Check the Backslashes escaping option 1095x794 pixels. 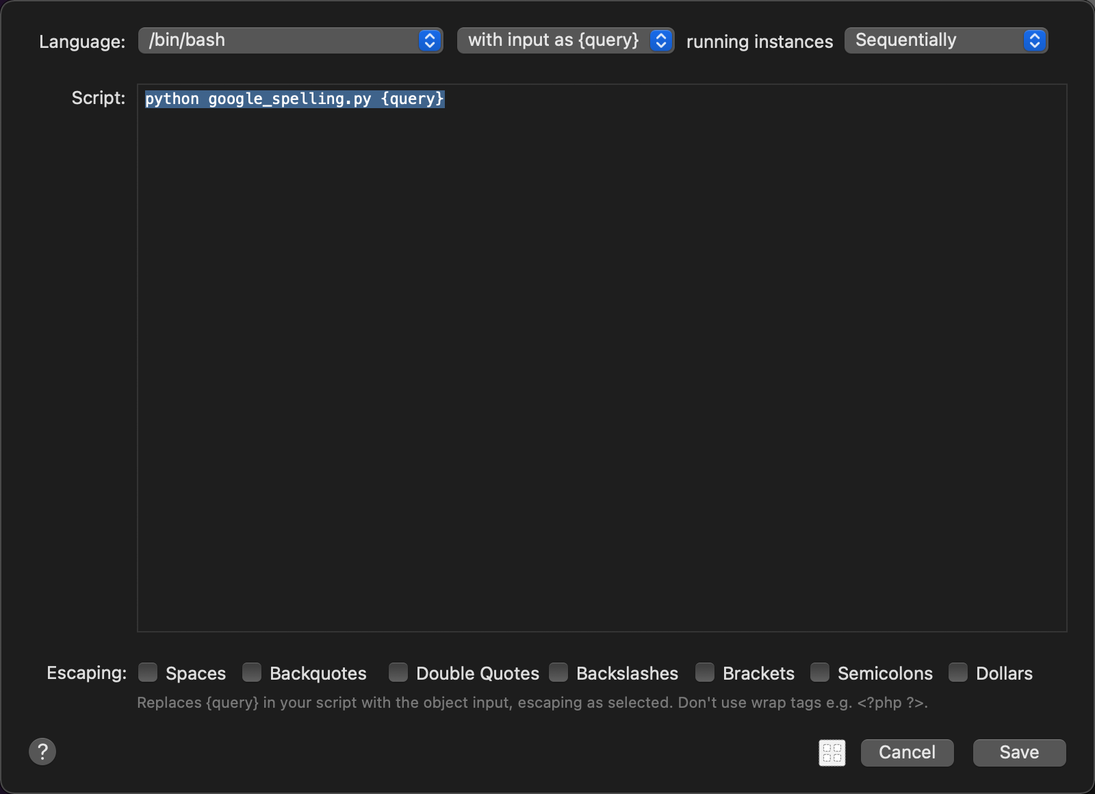[x=558, y=673]
